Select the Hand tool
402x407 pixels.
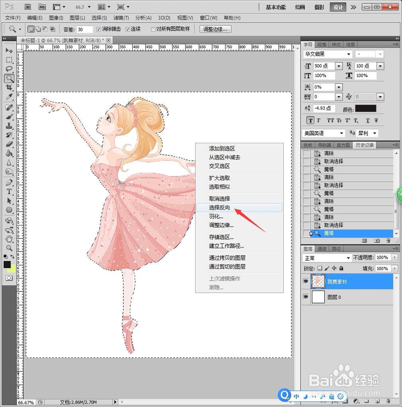9,239
